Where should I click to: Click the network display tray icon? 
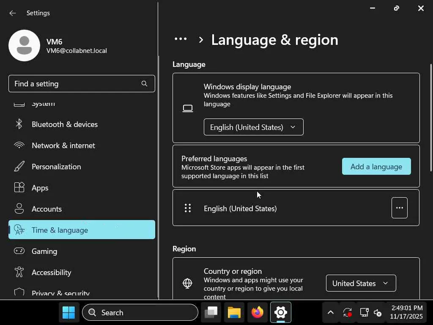364,313
